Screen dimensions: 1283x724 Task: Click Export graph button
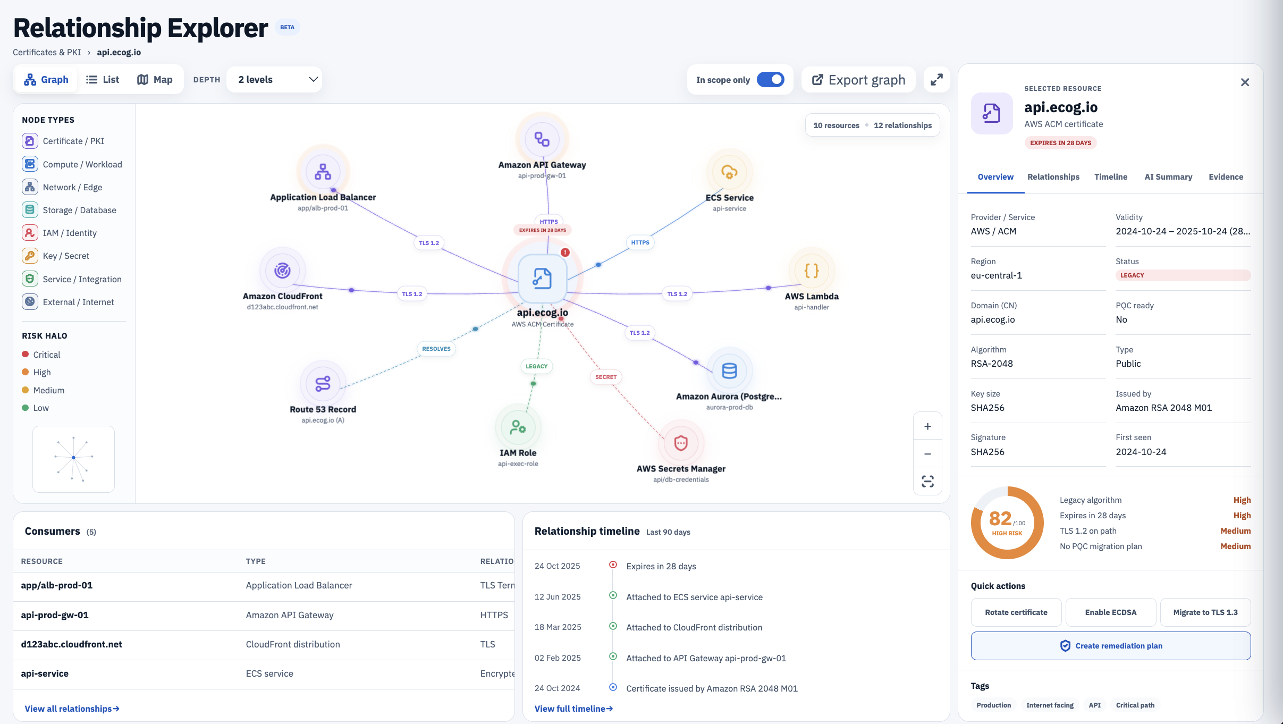click(858, 80)
